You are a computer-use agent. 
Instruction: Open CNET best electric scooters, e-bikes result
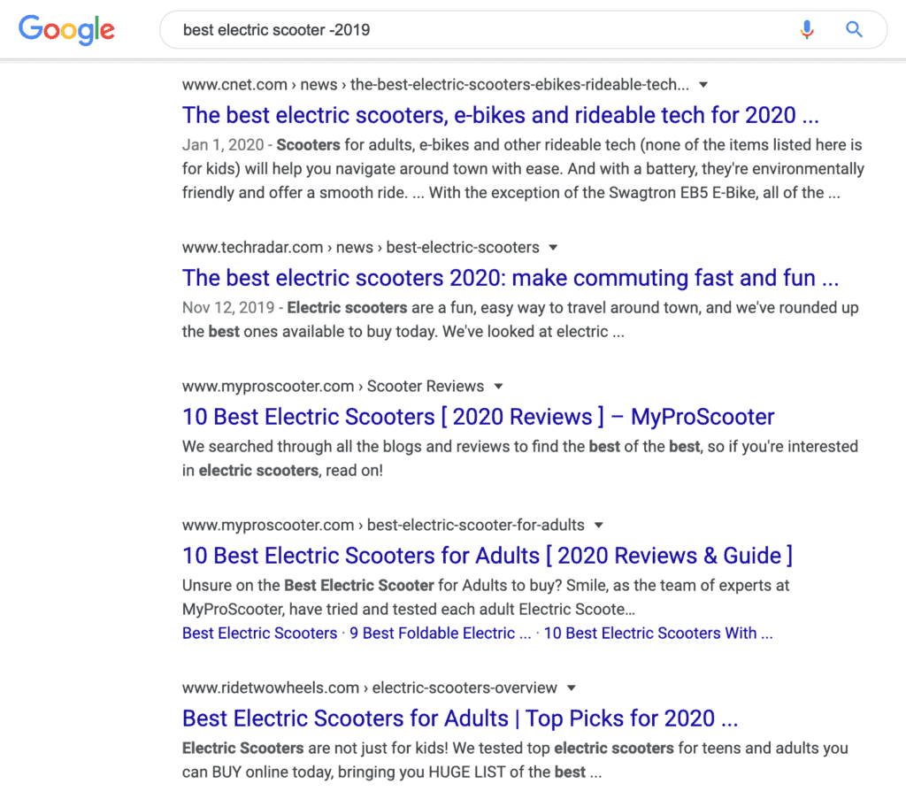[x=501, y=115]
